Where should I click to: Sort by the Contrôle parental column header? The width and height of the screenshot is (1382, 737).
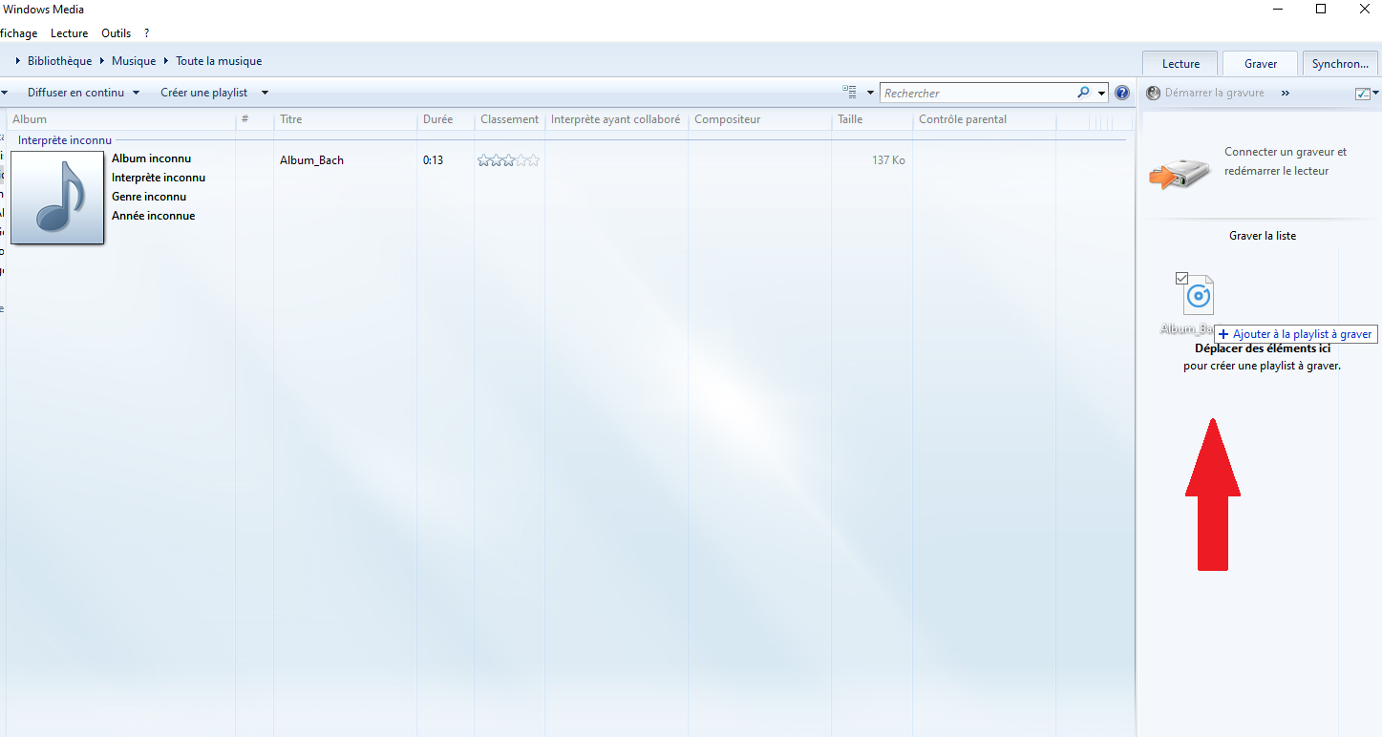pos(963,119)
